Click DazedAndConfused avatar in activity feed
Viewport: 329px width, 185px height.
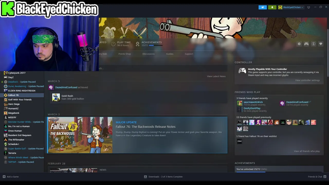(51, 87)
